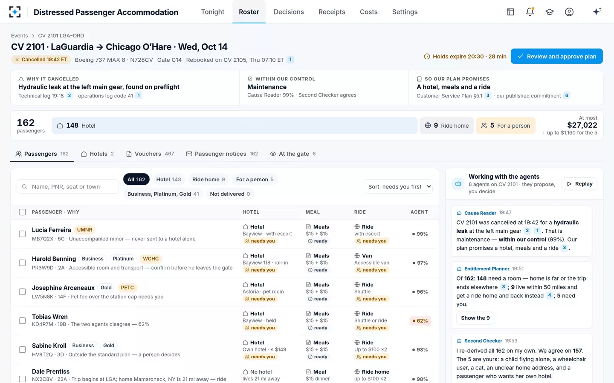This screenshot has width=614, height=383.
Task: Select the Business, Platinum, Gold 41 filter
Action: (163, 194)
